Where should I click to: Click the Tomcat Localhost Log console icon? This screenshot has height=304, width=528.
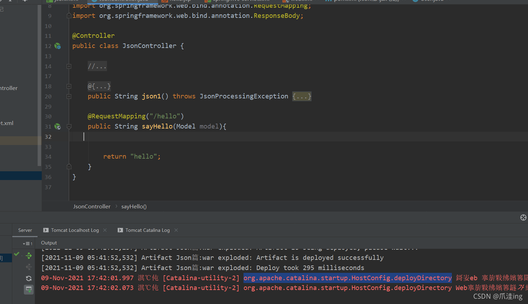click(46, 230)
